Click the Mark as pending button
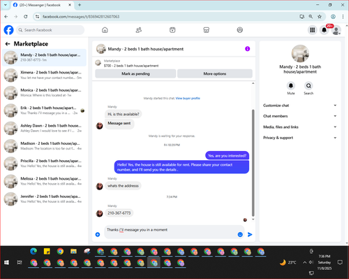The image size is (349, 279). coord(135,73)
